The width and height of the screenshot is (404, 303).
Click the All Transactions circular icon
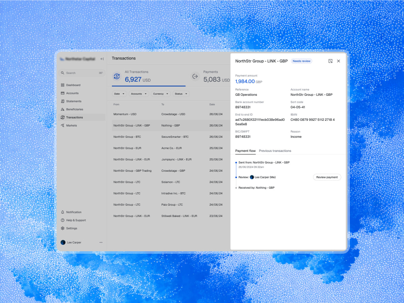[117, 76]
